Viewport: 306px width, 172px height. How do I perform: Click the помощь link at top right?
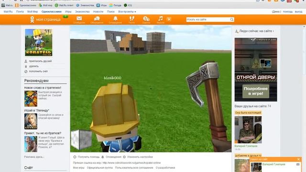pyautogui.click(x=288, y=11)
